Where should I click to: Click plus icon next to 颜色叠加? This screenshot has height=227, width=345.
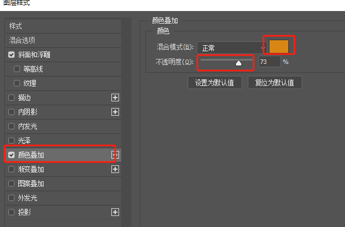click(x=115, y=155)
